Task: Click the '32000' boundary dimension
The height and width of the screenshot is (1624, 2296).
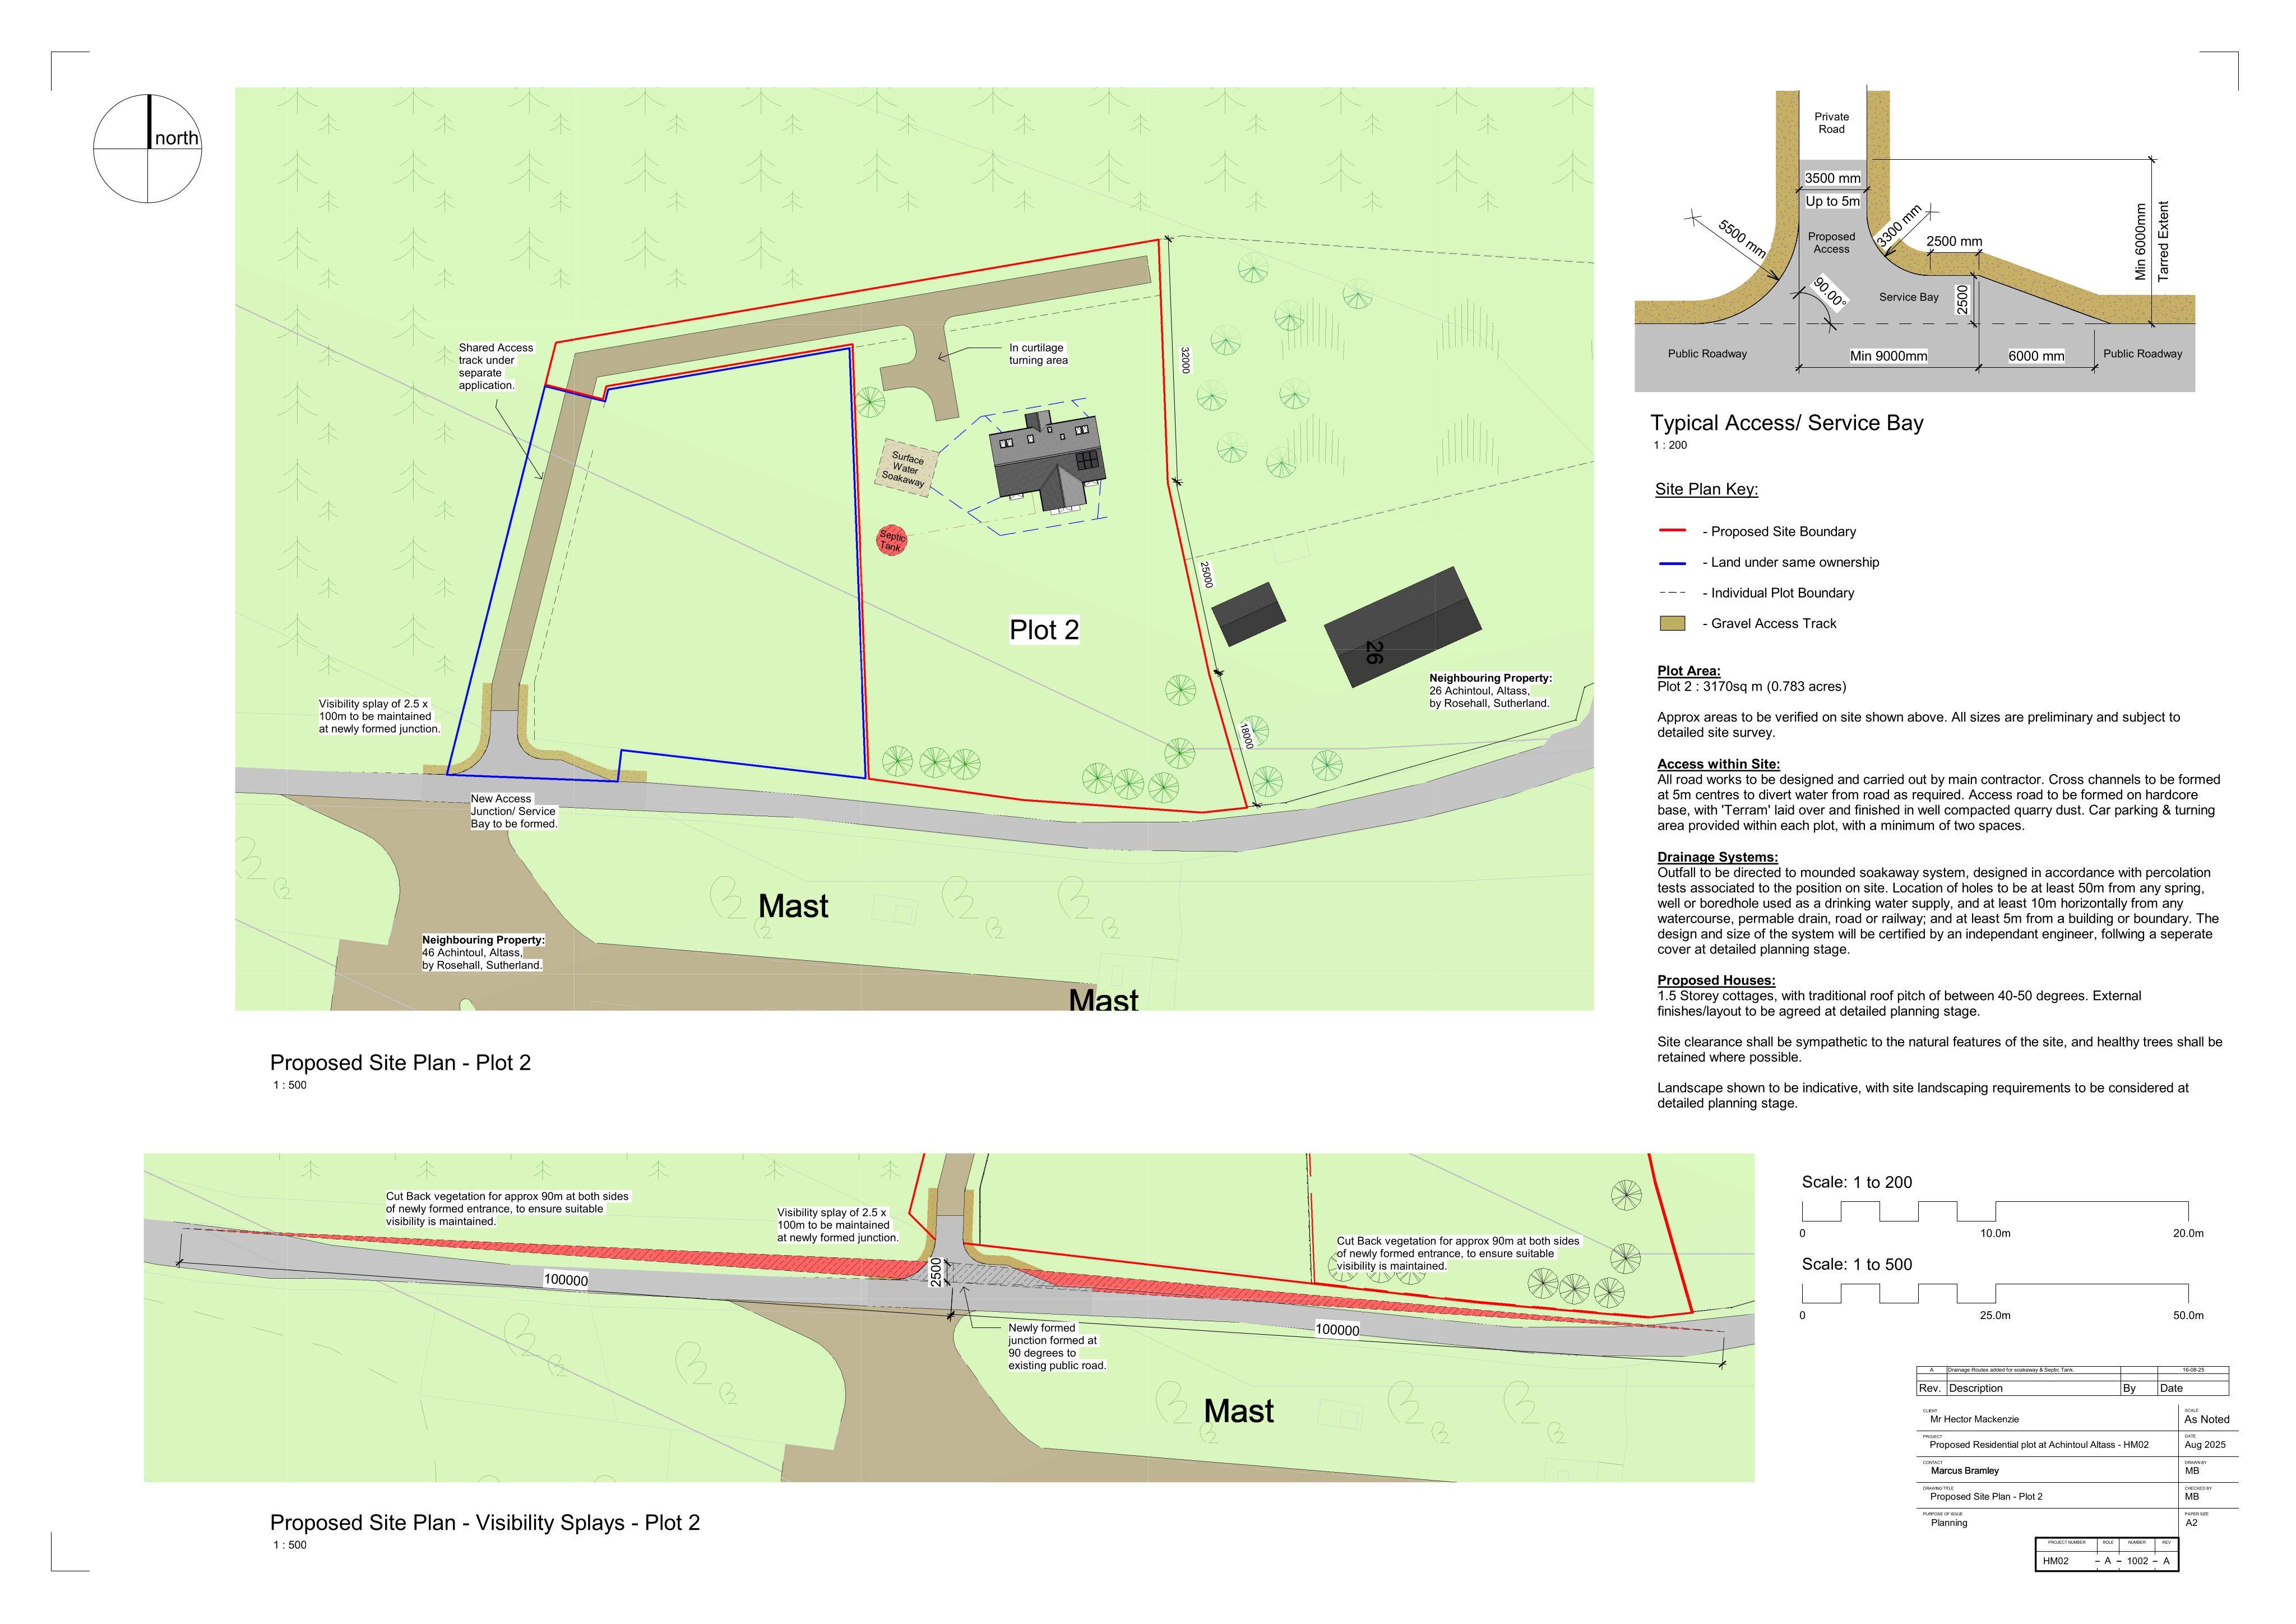Action: (1185, 360)
